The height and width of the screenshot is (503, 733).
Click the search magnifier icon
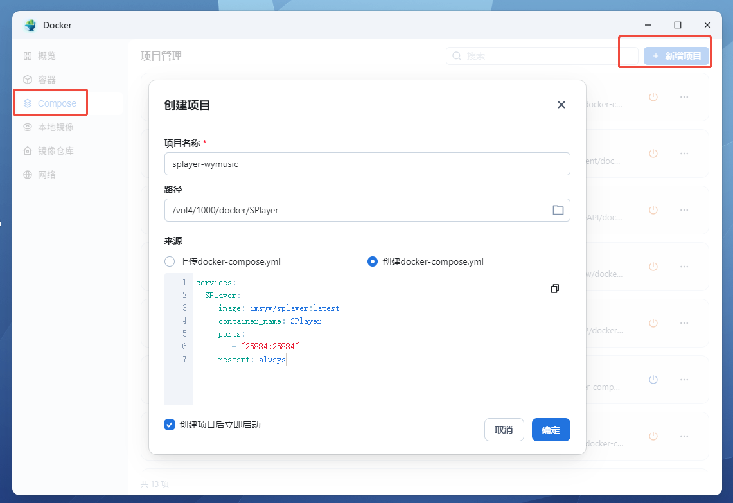tap(457, 56)
